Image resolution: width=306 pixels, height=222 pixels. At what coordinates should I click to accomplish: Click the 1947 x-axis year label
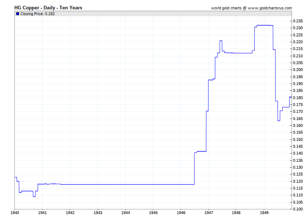coord(208,213)
